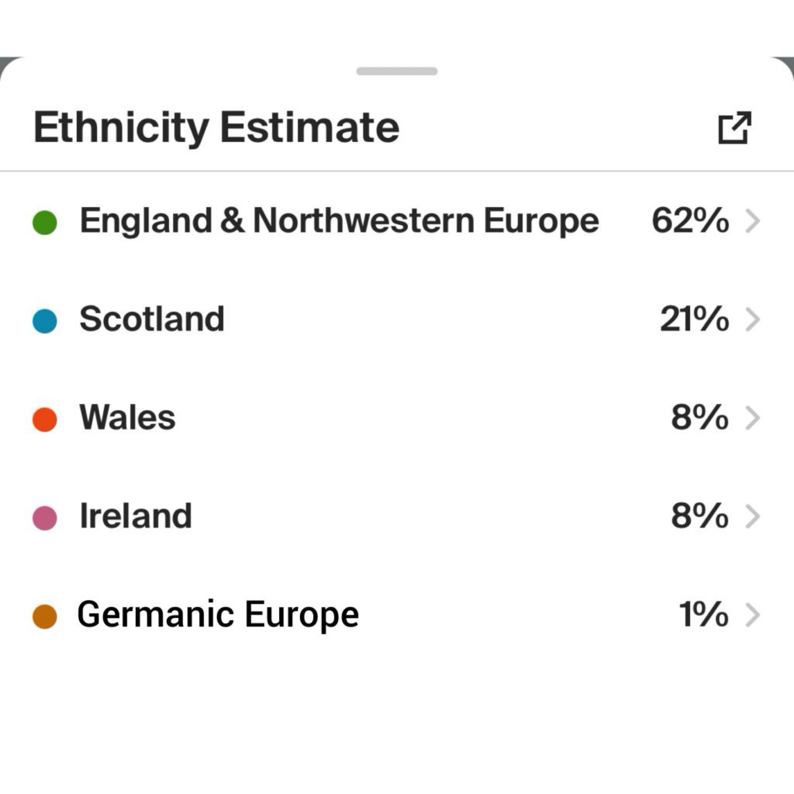Tap the share/open external icon
The image size is (794, 794).
pos(734,128)
